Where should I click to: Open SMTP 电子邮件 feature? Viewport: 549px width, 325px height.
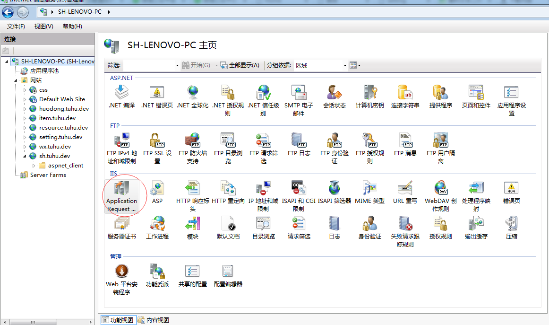click(299, 100)
